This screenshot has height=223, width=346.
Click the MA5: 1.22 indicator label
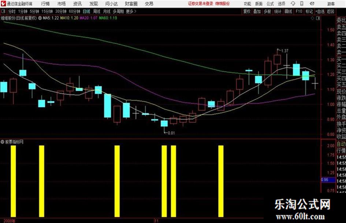click(x=51, y=18)
